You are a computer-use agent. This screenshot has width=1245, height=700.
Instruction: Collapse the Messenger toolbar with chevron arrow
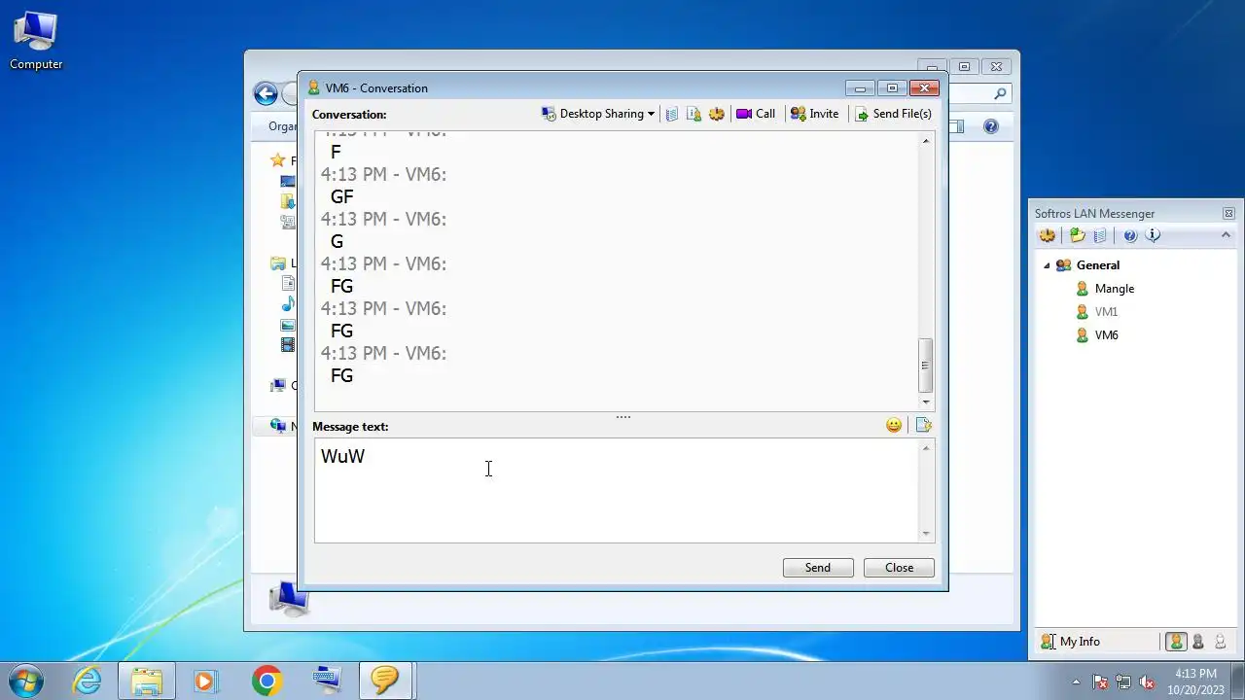(x=1226, y=235)
